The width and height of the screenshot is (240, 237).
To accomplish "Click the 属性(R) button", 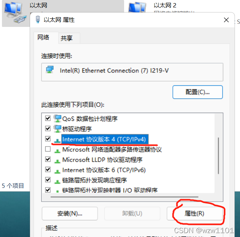I will pyautogui.click(x=195, y=214).
